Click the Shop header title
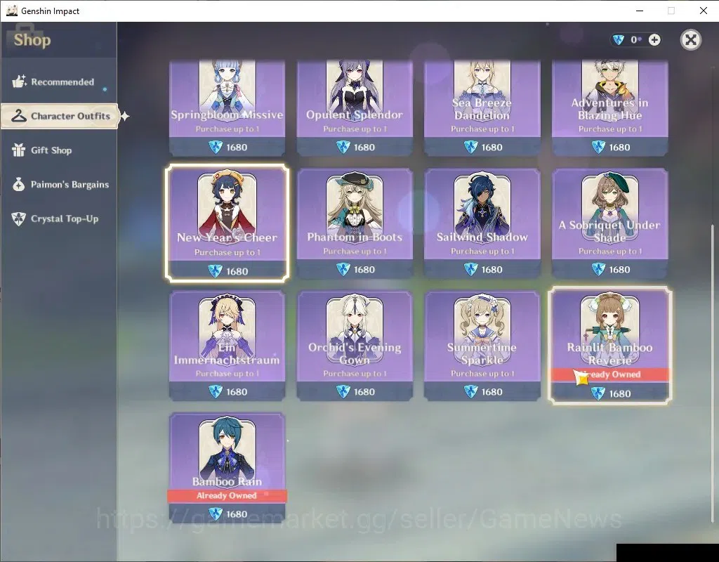Screen dimensions: 719x562 pyautogui.click(x=32, y=40)
